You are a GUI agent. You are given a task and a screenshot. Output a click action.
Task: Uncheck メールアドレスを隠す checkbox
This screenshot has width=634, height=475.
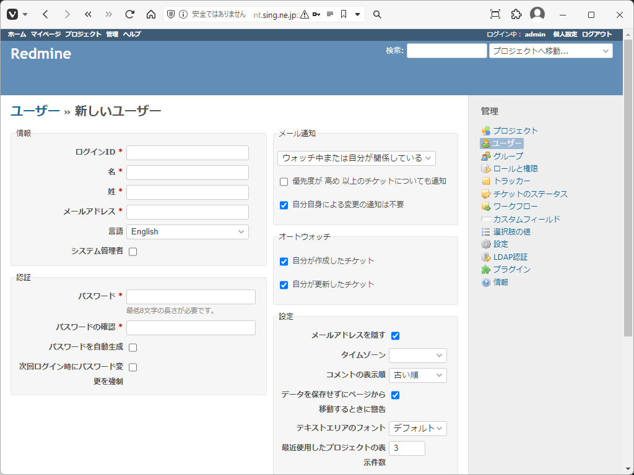pos(396,336)
